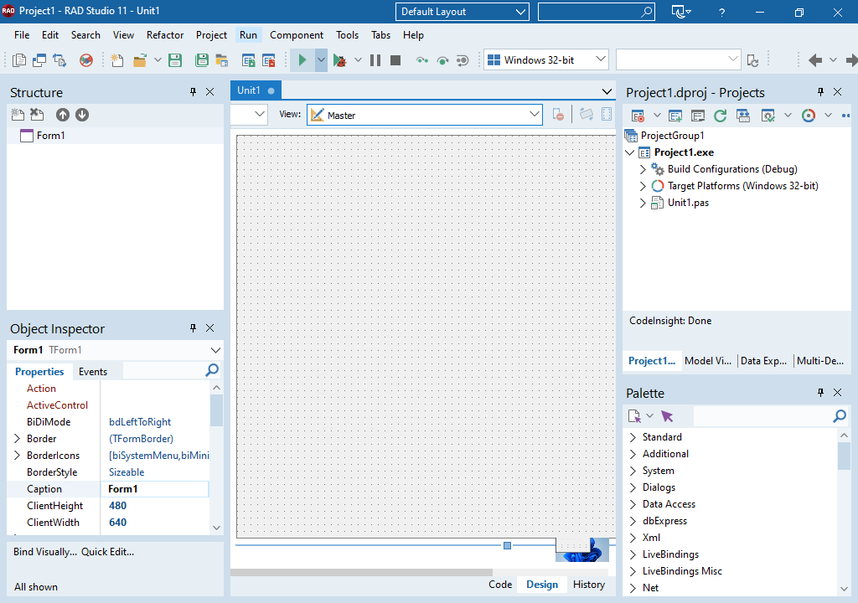858x603 pixels.
Task: Collapse the Project1.exe node
Action: [630, 152]
